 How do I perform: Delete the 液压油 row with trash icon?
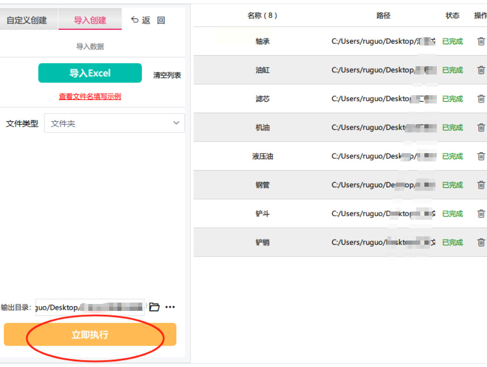481,156
